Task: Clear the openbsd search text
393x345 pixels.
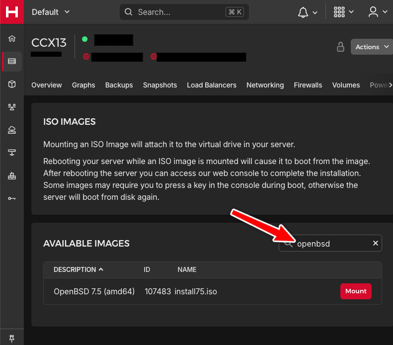Action: point(375,243)
